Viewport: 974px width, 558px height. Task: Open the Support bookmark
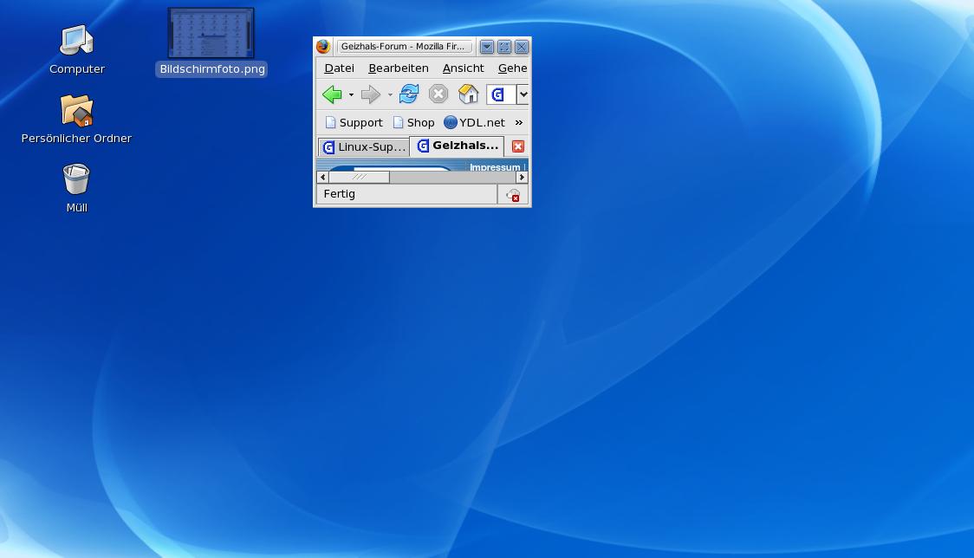pyautogui.click(x=354, y=122)
